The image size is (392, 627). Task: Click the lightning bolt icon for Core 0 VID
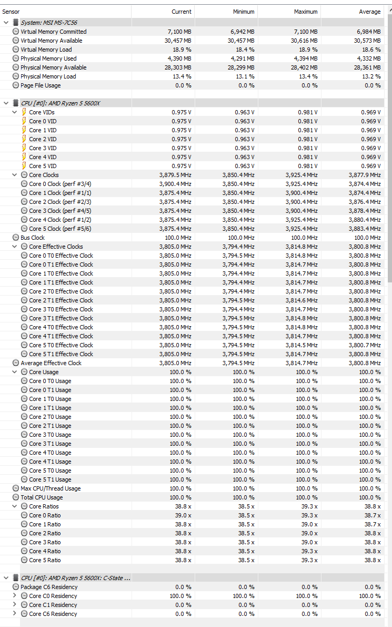pos(24,121)
